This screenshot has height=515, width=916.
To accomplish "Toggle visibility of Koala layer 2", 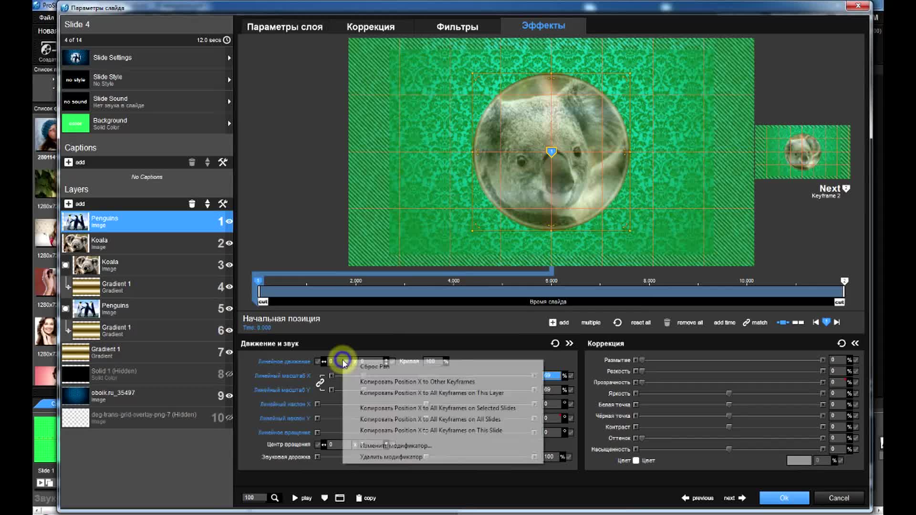I will 229,243.
